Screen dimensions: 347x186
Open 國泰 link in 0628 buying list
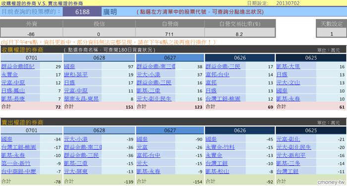click(69, 66)
